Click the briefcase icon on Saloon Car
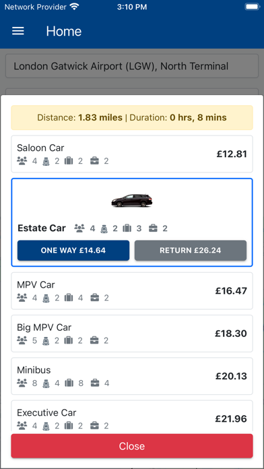This screenshot has height=469, width=264. tap(95, 161)
